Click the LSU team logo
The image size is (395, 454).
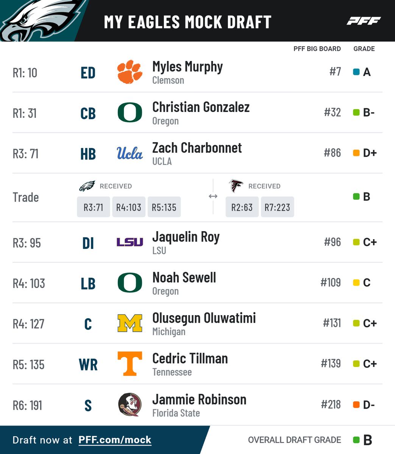pyautogui.click(x=130, y=242)
